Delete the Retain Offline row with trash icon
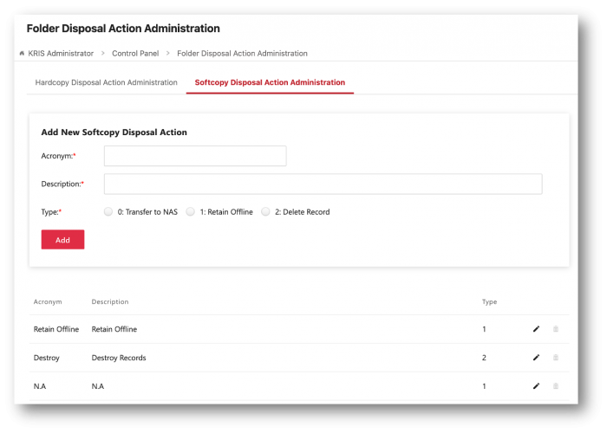This screenshot has width=607, height=433. [x=556, y=329]
